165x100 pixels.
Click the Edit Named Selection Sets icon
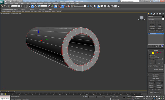pos(72,6)
